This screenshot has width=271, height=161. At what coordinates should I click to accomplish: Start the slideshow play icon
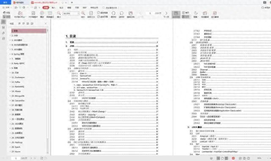pos(42,13)
